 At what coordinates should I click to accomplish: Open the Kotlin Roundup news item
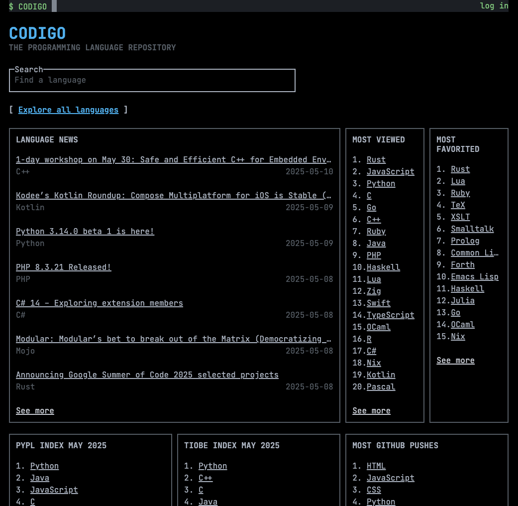(173, 195)
